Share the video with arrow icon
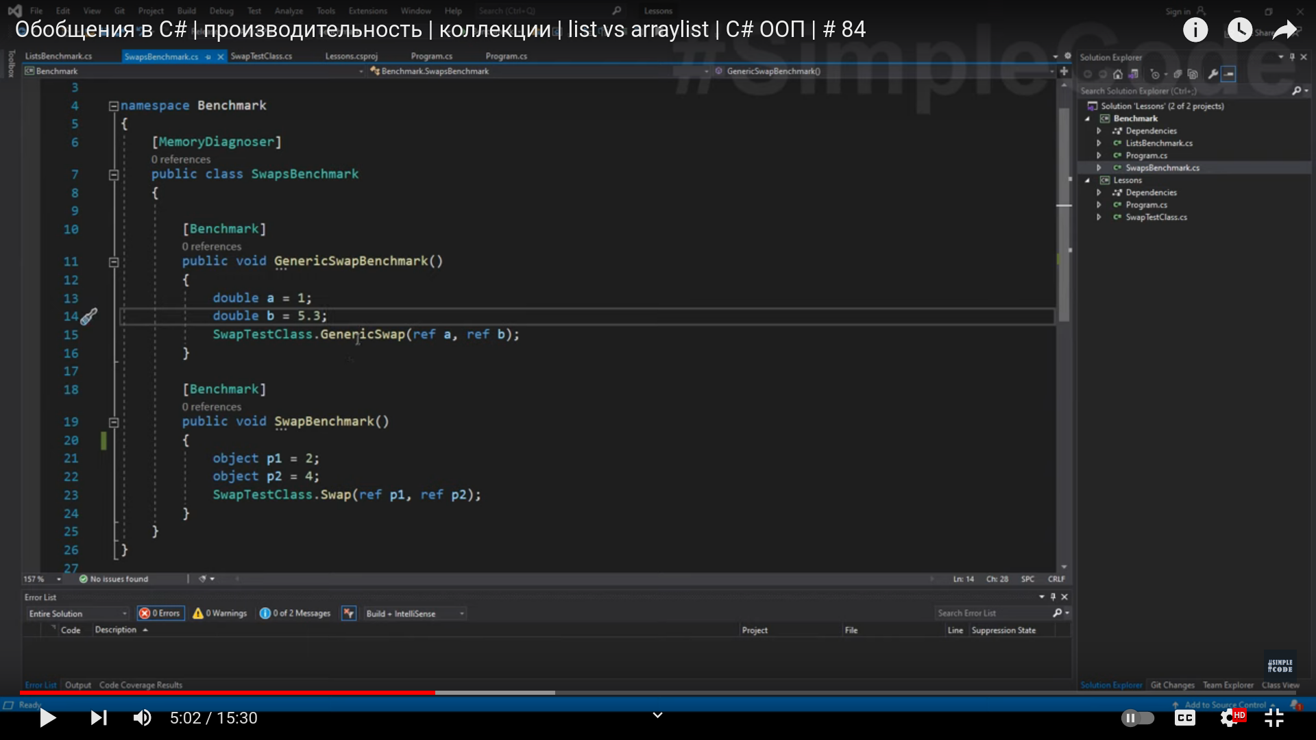This screenshot has width=1316, height=740. click(x=1285, y=29)
